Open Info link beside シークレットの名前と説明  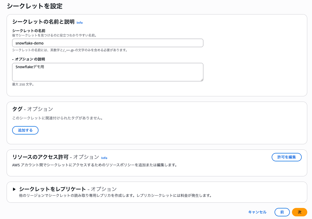79,23
